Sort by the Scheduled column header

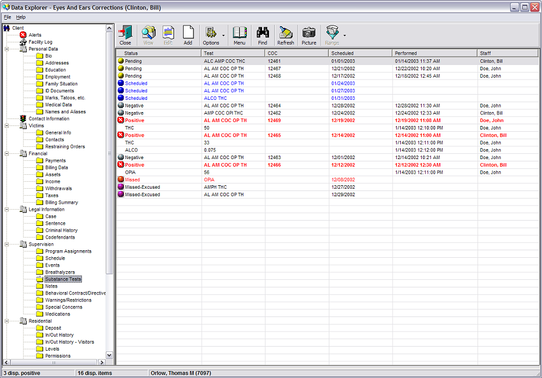tap(361, 53)
